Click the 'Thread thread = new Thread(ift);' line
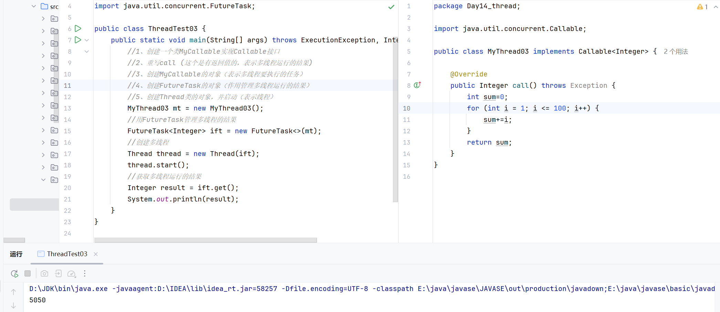This screenshot has height=312, width=720. pos(193,154)
